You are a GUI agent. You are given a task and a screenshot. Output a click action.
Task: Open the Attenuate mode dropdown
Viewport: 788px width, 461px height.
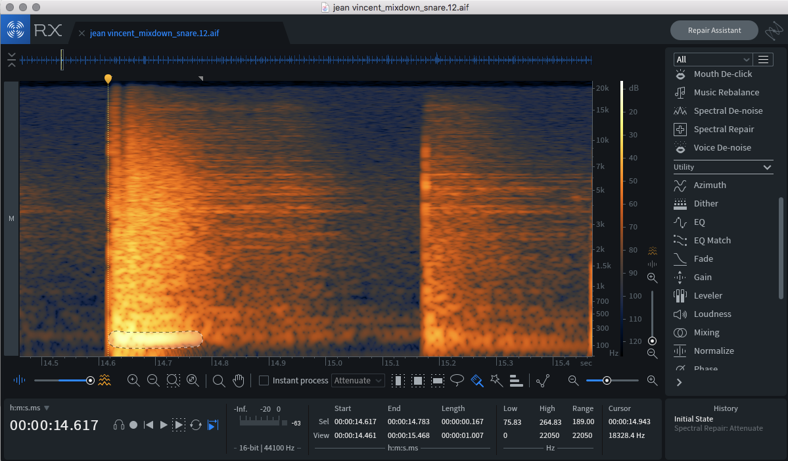click(358, 381)
